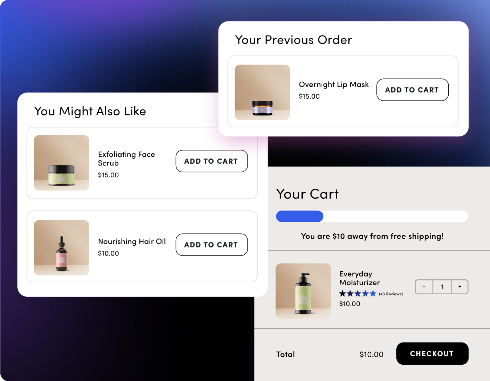490x381 pixels.
Task: Open the Overnight Lip Mask product image
Action: tap(262, 92)
